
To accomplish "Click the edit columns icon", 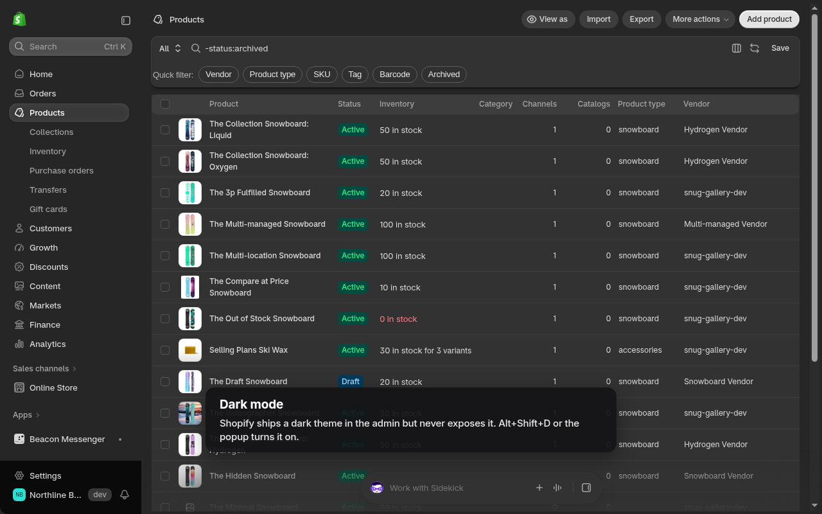I will [x=737, y=48].
